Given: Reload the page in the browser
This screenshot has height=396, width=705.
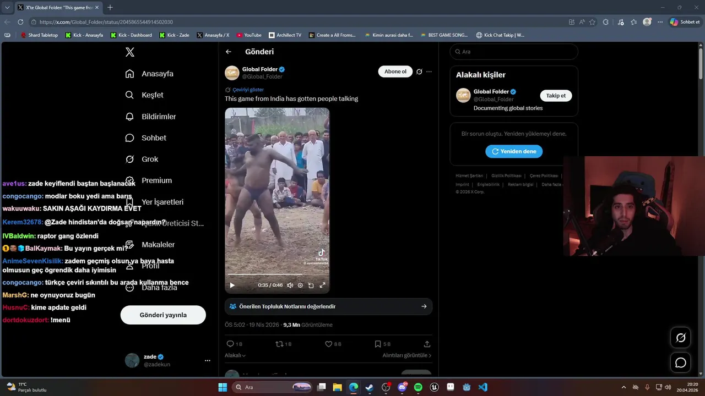Looking at the screenshot, I should point(20,22).
